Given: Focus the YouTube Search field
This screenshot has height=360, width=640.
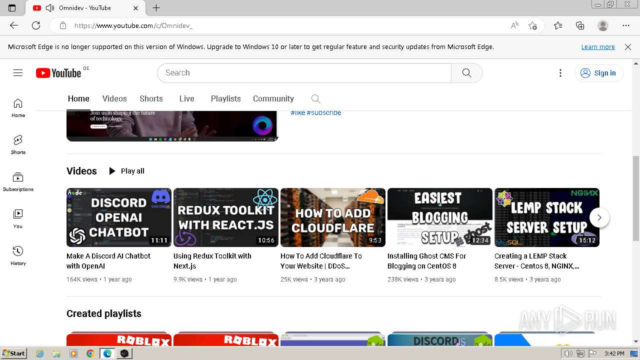Looking at the screenshot, I should click(x=304, y=73).
